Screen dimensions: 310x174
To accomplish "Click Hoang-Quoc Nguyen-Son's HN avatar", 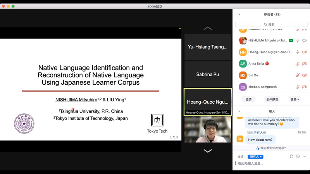I will [243, 52].
